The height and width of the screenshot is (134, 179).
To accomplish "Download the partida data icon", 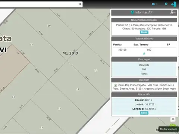I will tap(144, 54).
